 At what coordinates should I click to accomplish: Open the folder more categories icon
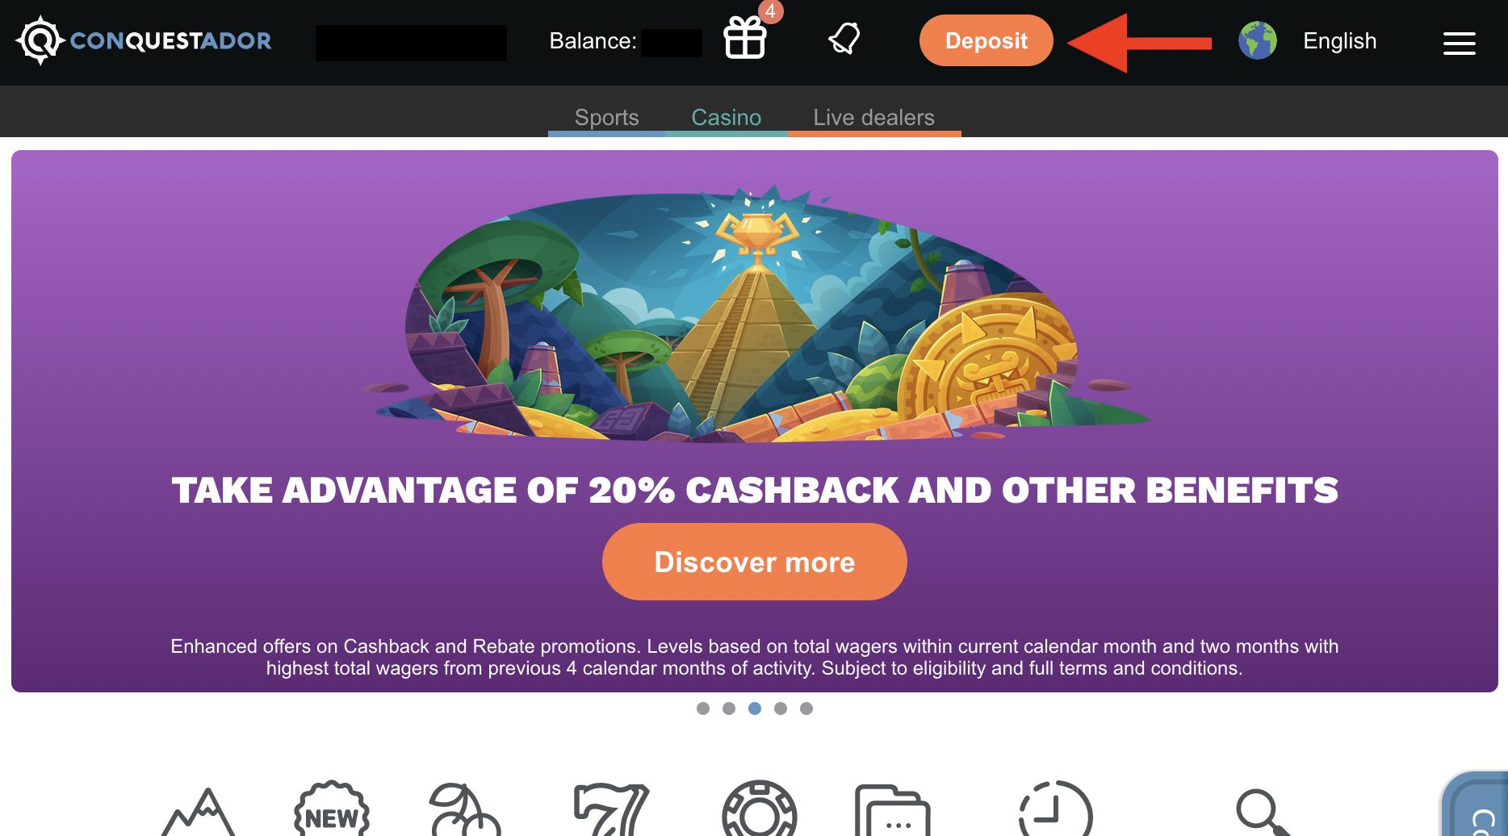[892, 810]
